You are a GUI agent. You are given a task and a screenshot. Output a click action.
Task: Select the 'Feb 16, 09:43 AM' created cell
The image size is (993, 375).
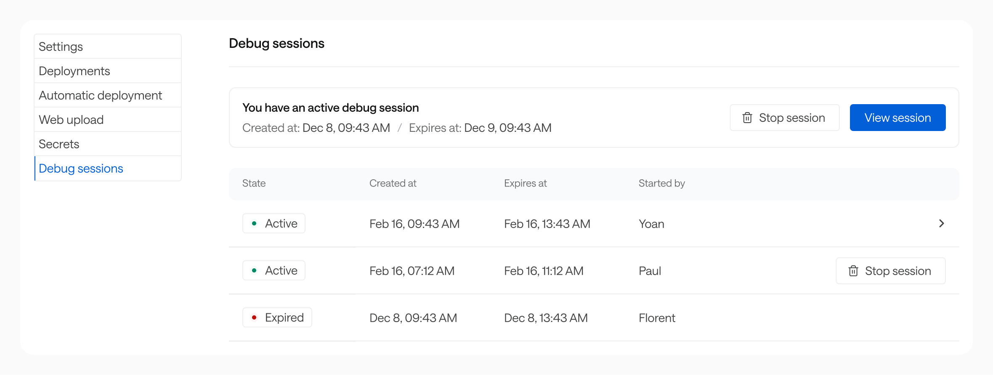tap(414, 224)
